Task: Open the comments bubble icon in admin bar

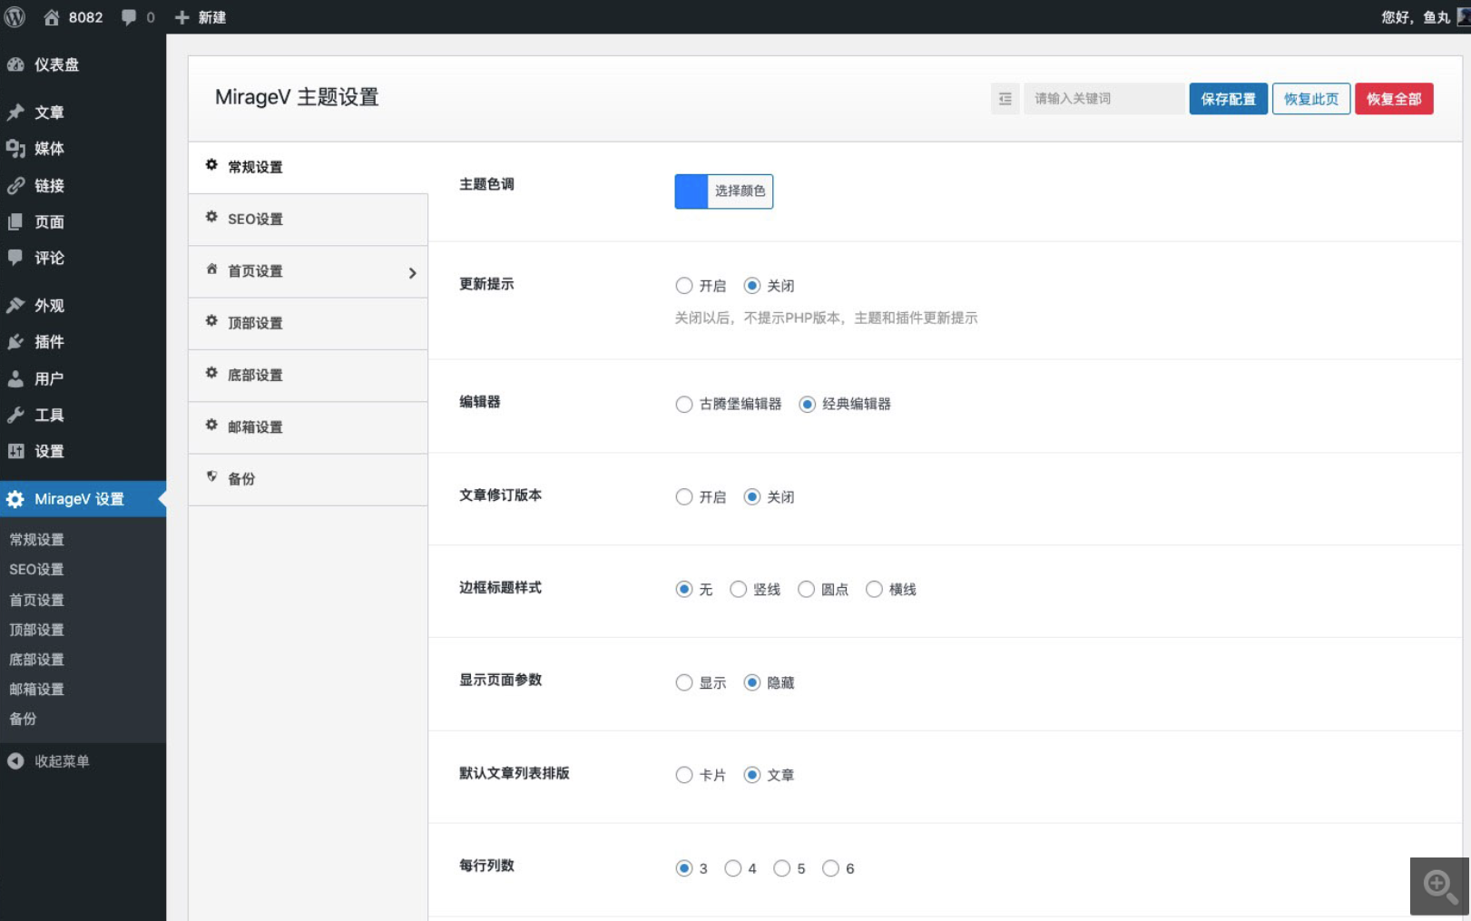Action: [129, 17]
